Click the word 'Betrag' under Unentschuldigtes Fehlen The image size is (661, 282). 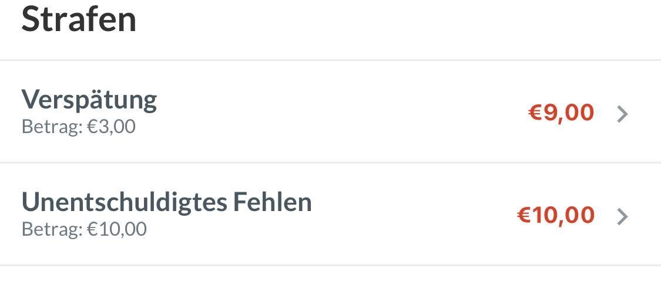(x=49, y=229)
